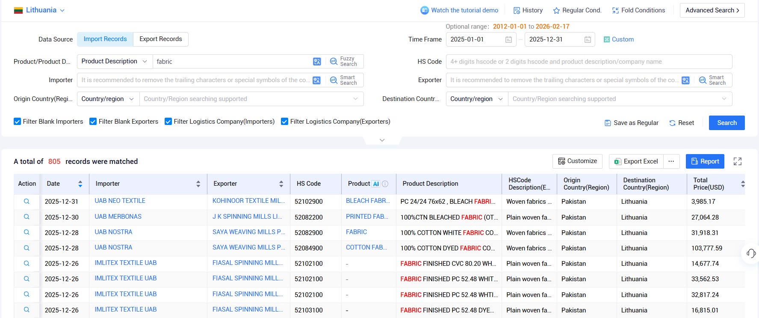The image size is (759, 318).
Task: Click the Exporter search input field
Action: 564,80
